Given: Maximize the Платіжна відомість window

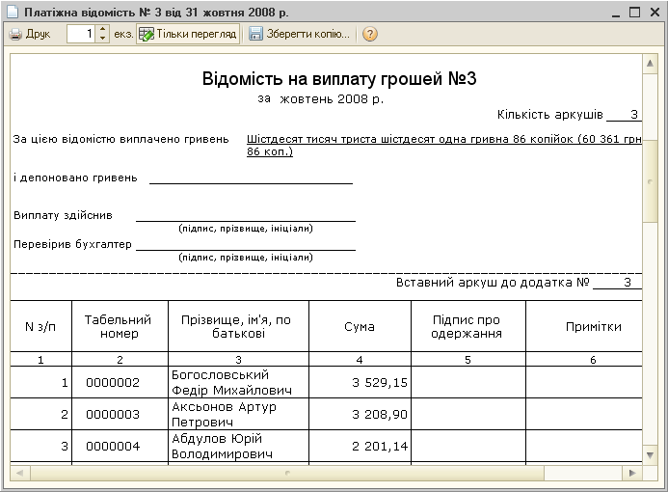Looking at the screenshot, I should 634,12.
